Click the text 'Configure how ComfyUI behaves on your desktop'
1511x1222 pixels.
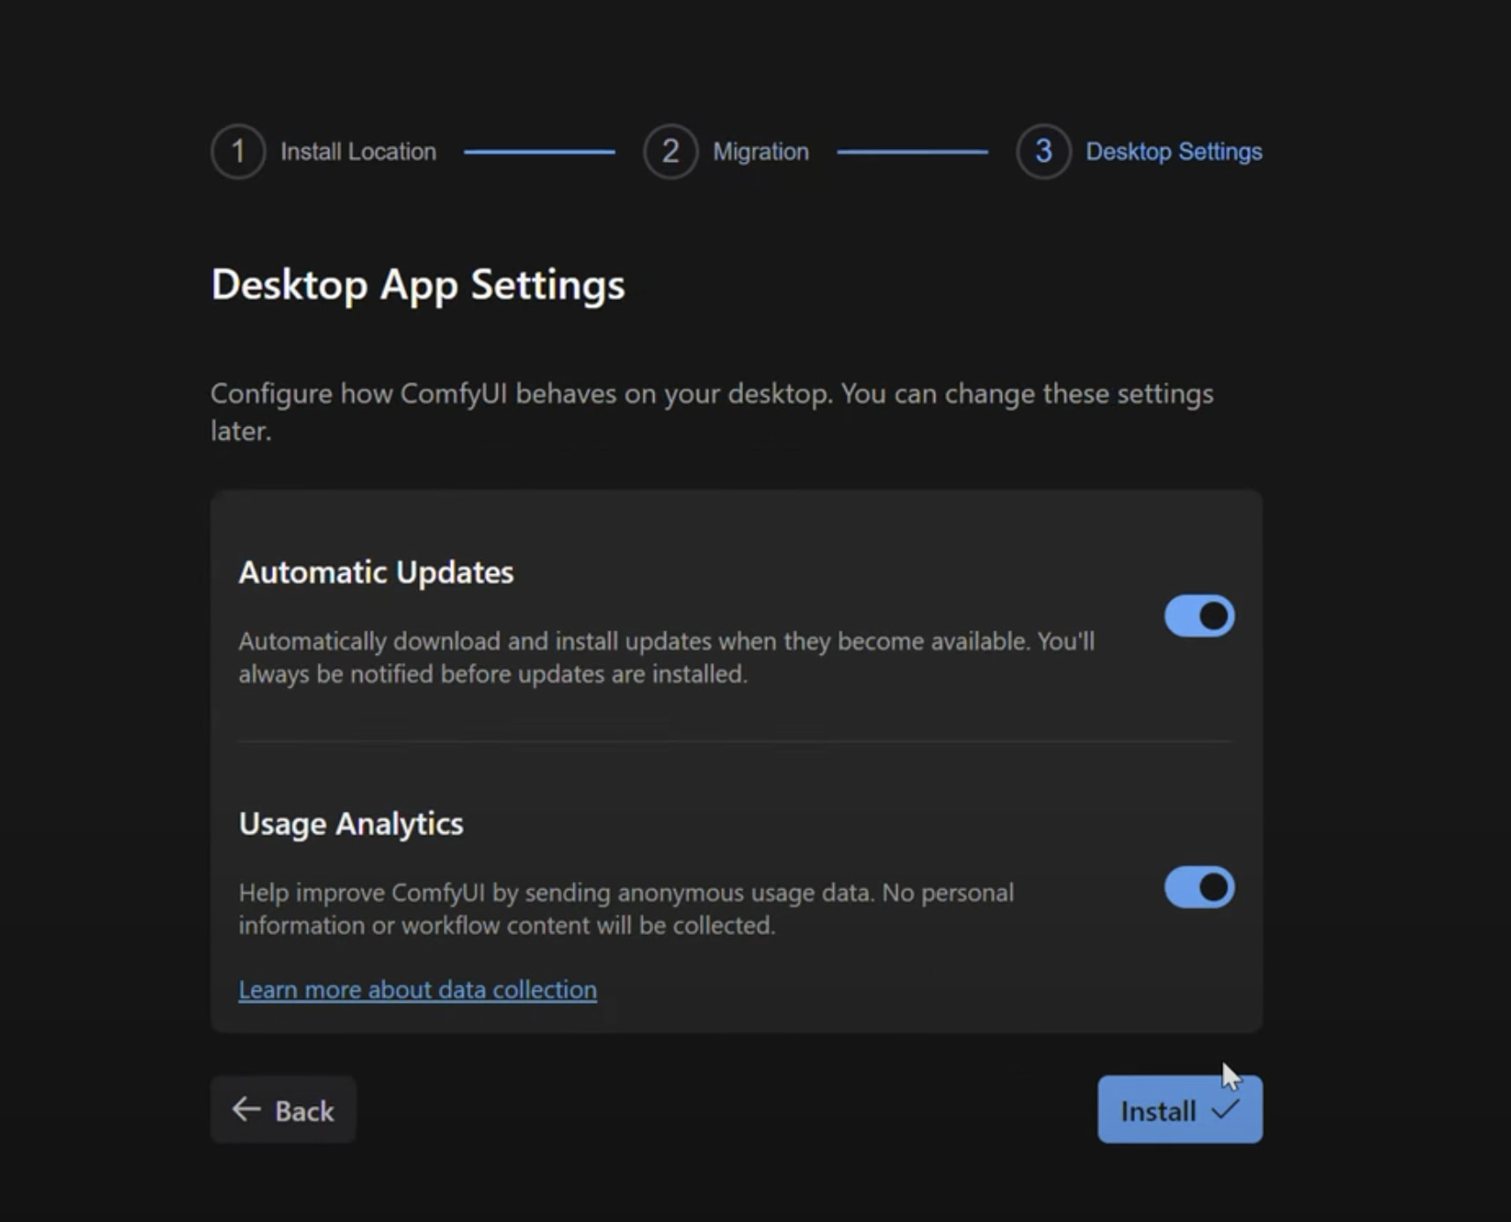(520, 394)
